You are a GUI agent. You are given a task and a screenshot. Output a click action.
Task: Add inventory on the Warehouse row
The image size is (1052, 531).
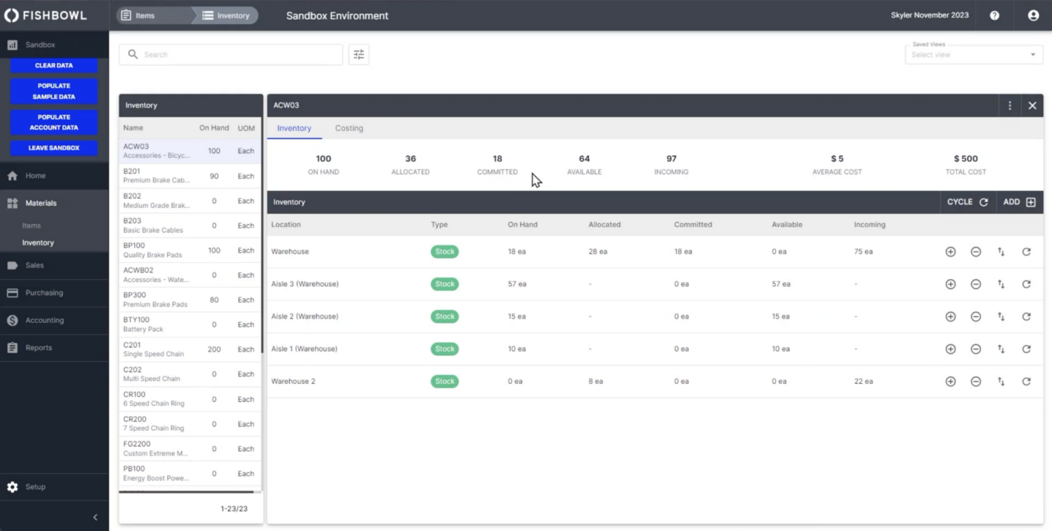(950, 251)
